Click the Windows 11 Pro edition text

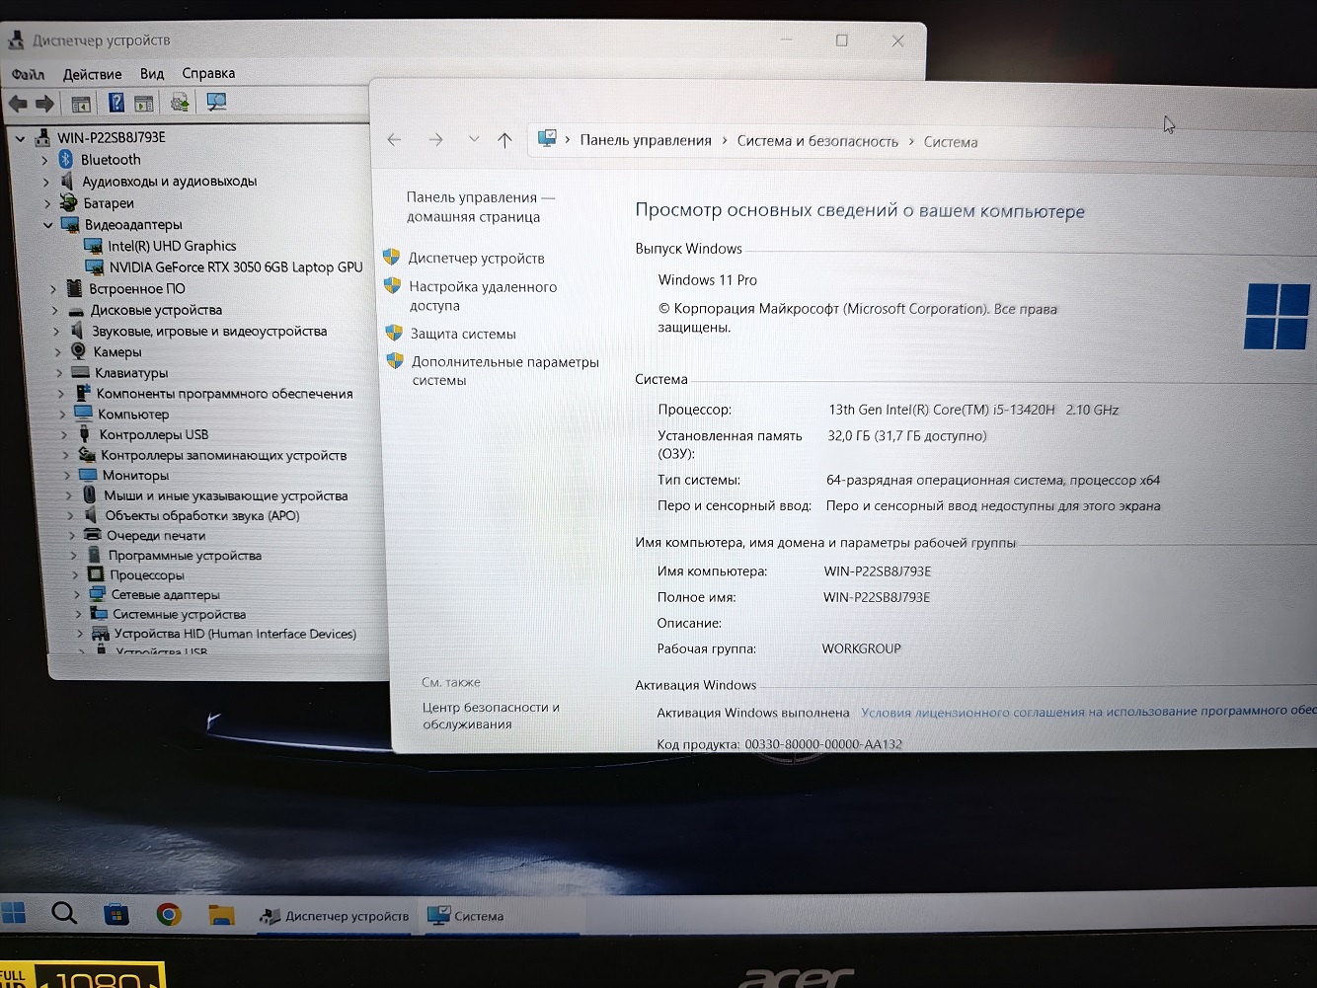(x=708, y=280)
